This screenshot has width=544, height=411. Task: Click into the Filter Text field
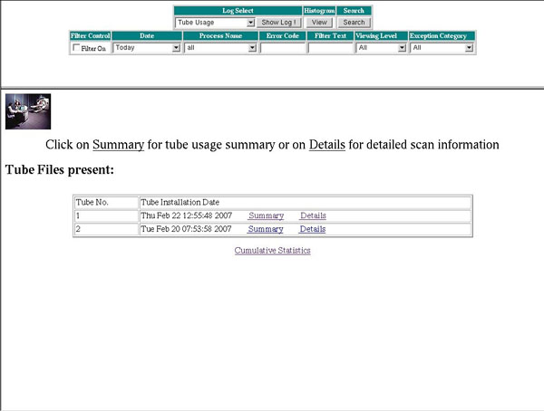pos(330,48)
